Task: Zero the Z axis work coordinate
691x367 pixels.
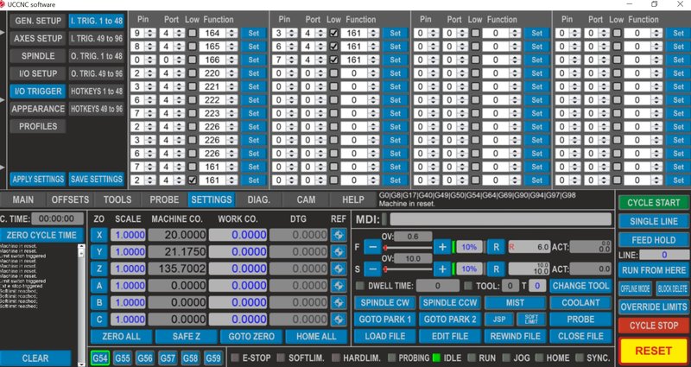Action: point(99,269)
